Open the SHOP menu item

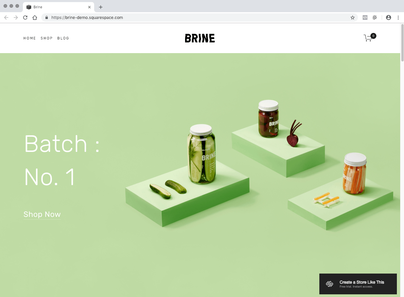[x=46, y=38]
